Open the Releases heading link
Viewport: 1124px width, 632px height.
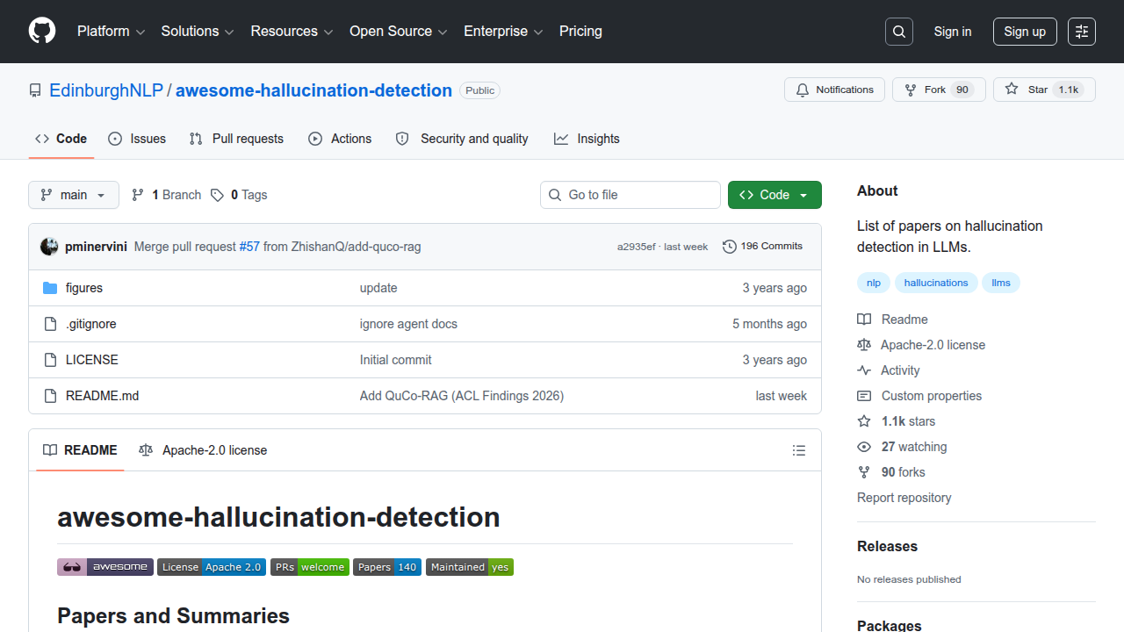click(887, 546)
